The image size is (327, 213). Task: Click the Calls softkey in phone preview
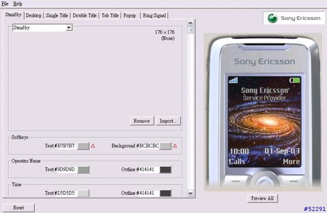click(237, 162)
